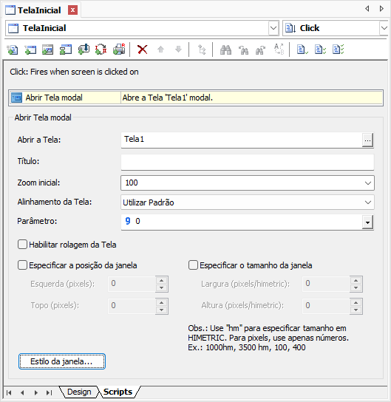The width and height of the screenshot is (391, 402).
Task: Click the Topo (pixels) number field
Action: [x=132, y=306]
